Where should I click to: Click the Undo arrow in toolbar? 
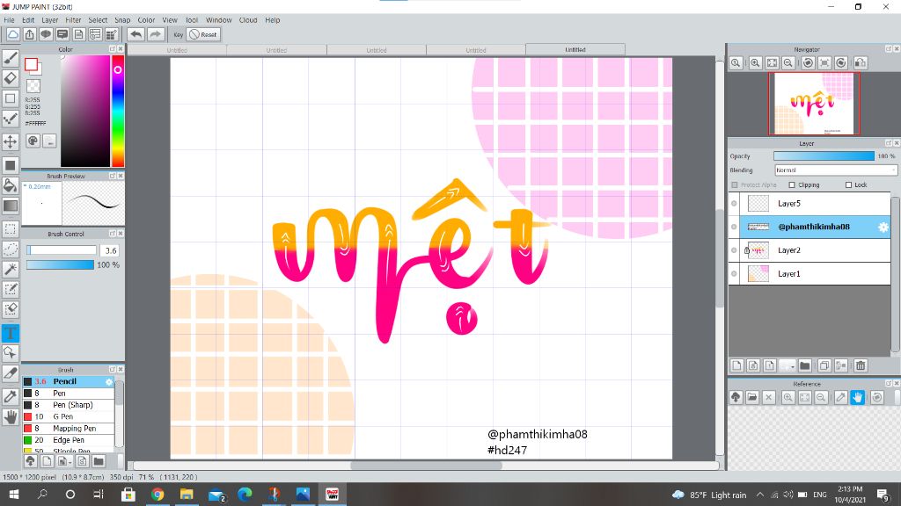pyautogui.click(x=136, y=34)
